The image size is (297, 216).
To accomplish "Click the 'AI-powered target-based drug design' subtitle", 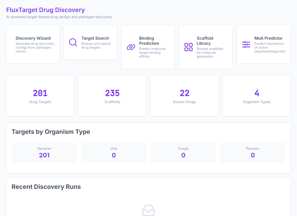I will [59, 17].
